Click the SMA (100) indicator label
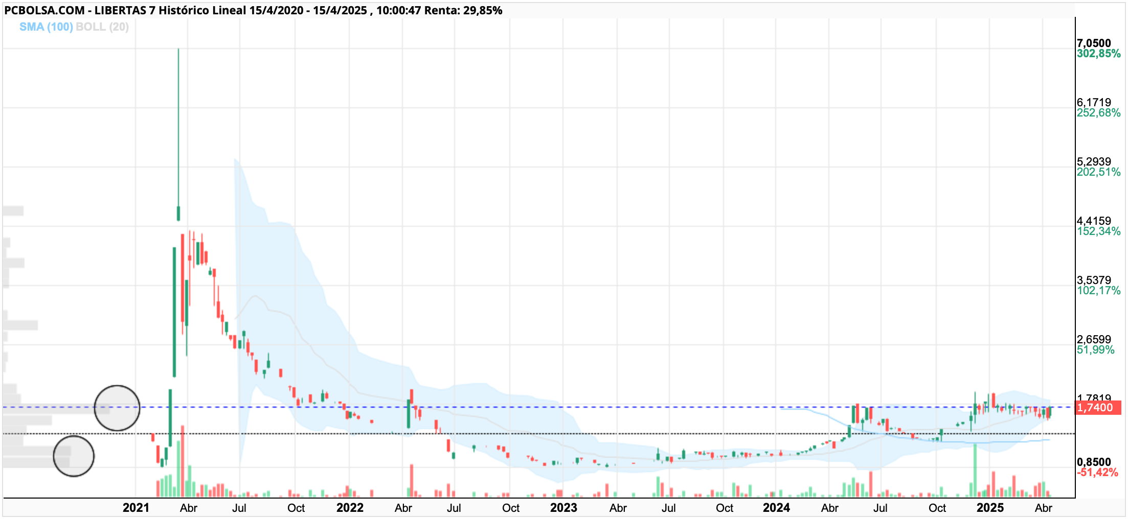The image size is (1128, 519). pos(46,27)
